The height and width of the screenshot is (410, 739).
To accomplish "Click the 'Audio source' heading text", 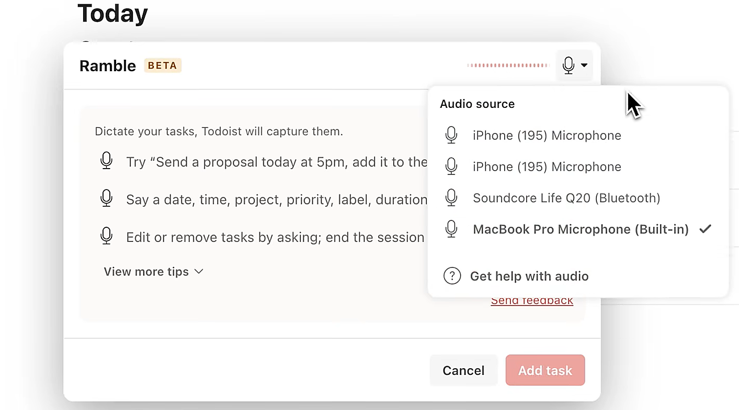I will coord(477,104).
